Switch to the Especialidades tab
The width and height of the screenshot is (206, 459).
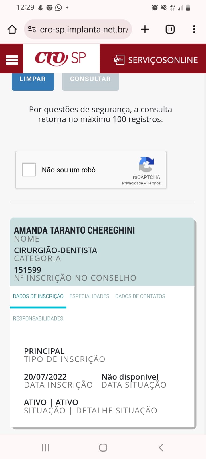pyautogui.click(x=89, y=296)
